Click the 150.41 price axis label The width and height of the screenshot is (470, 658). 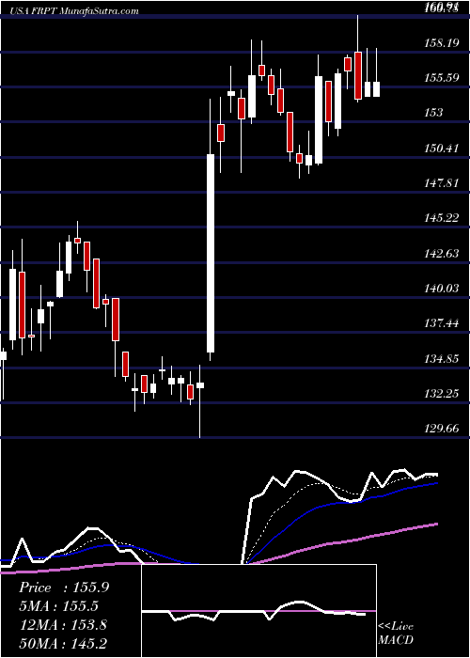tap(442, 148)
